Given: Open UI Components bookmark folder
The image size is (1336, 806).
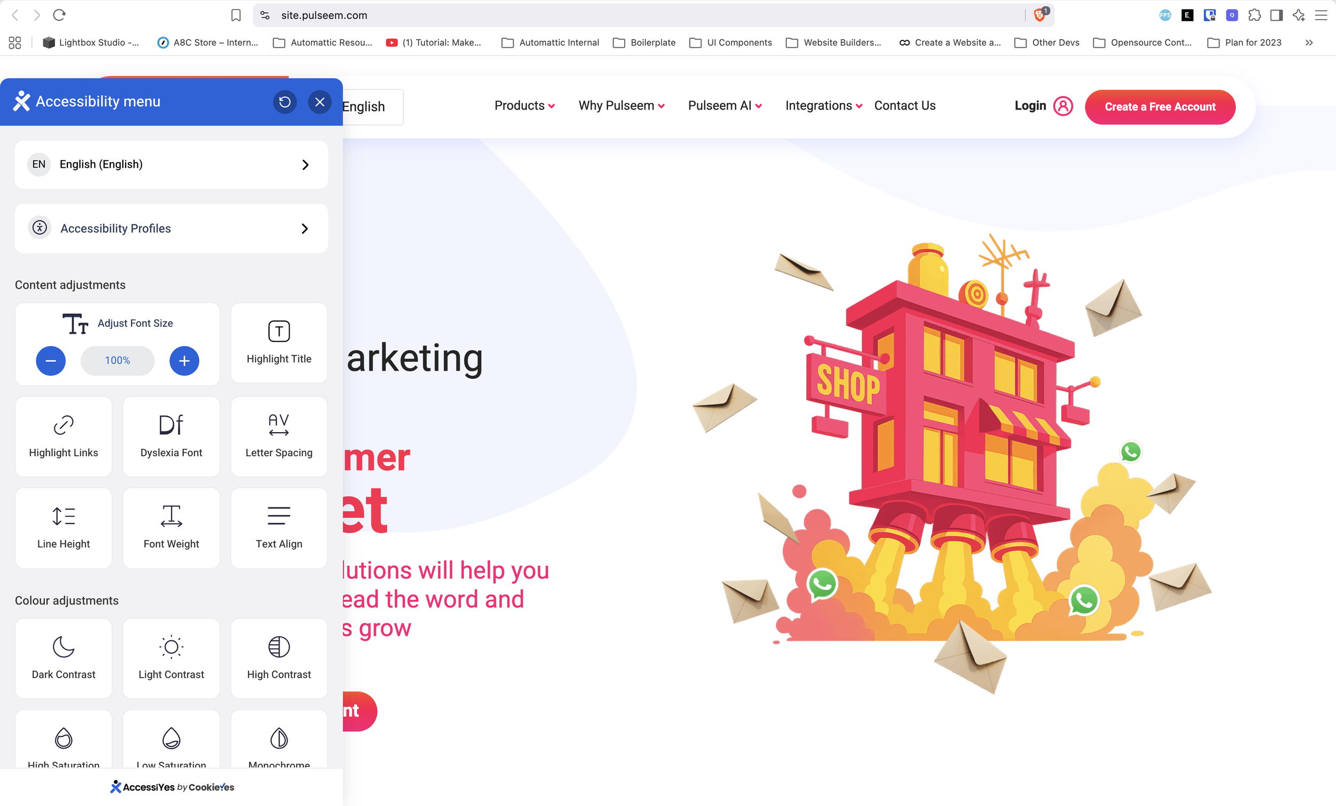Looking at the screenshot, I should click(731, 43).
